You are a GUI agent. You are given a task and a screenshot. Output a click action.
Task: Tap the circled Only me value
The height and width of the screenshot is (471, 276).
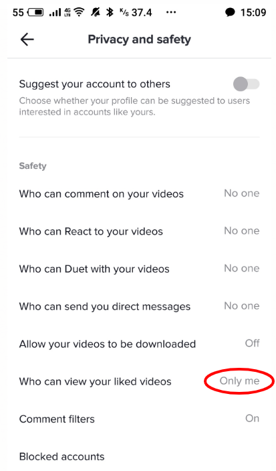click(239, 381)
